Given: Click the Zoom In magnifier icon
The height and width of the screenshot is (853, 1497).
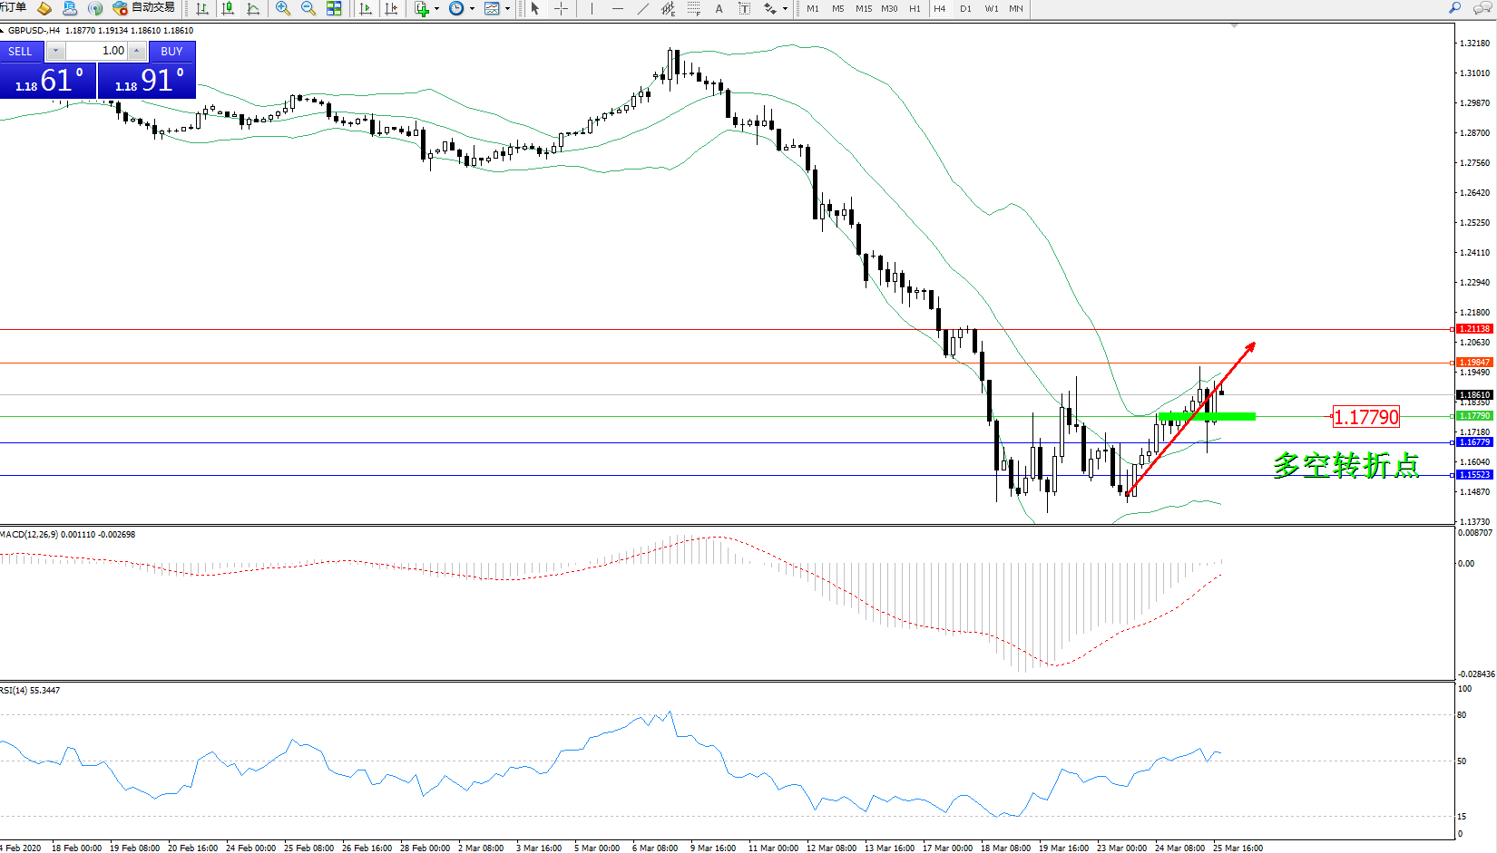Looking at the screenshot, I should click(x=282, y=8).
